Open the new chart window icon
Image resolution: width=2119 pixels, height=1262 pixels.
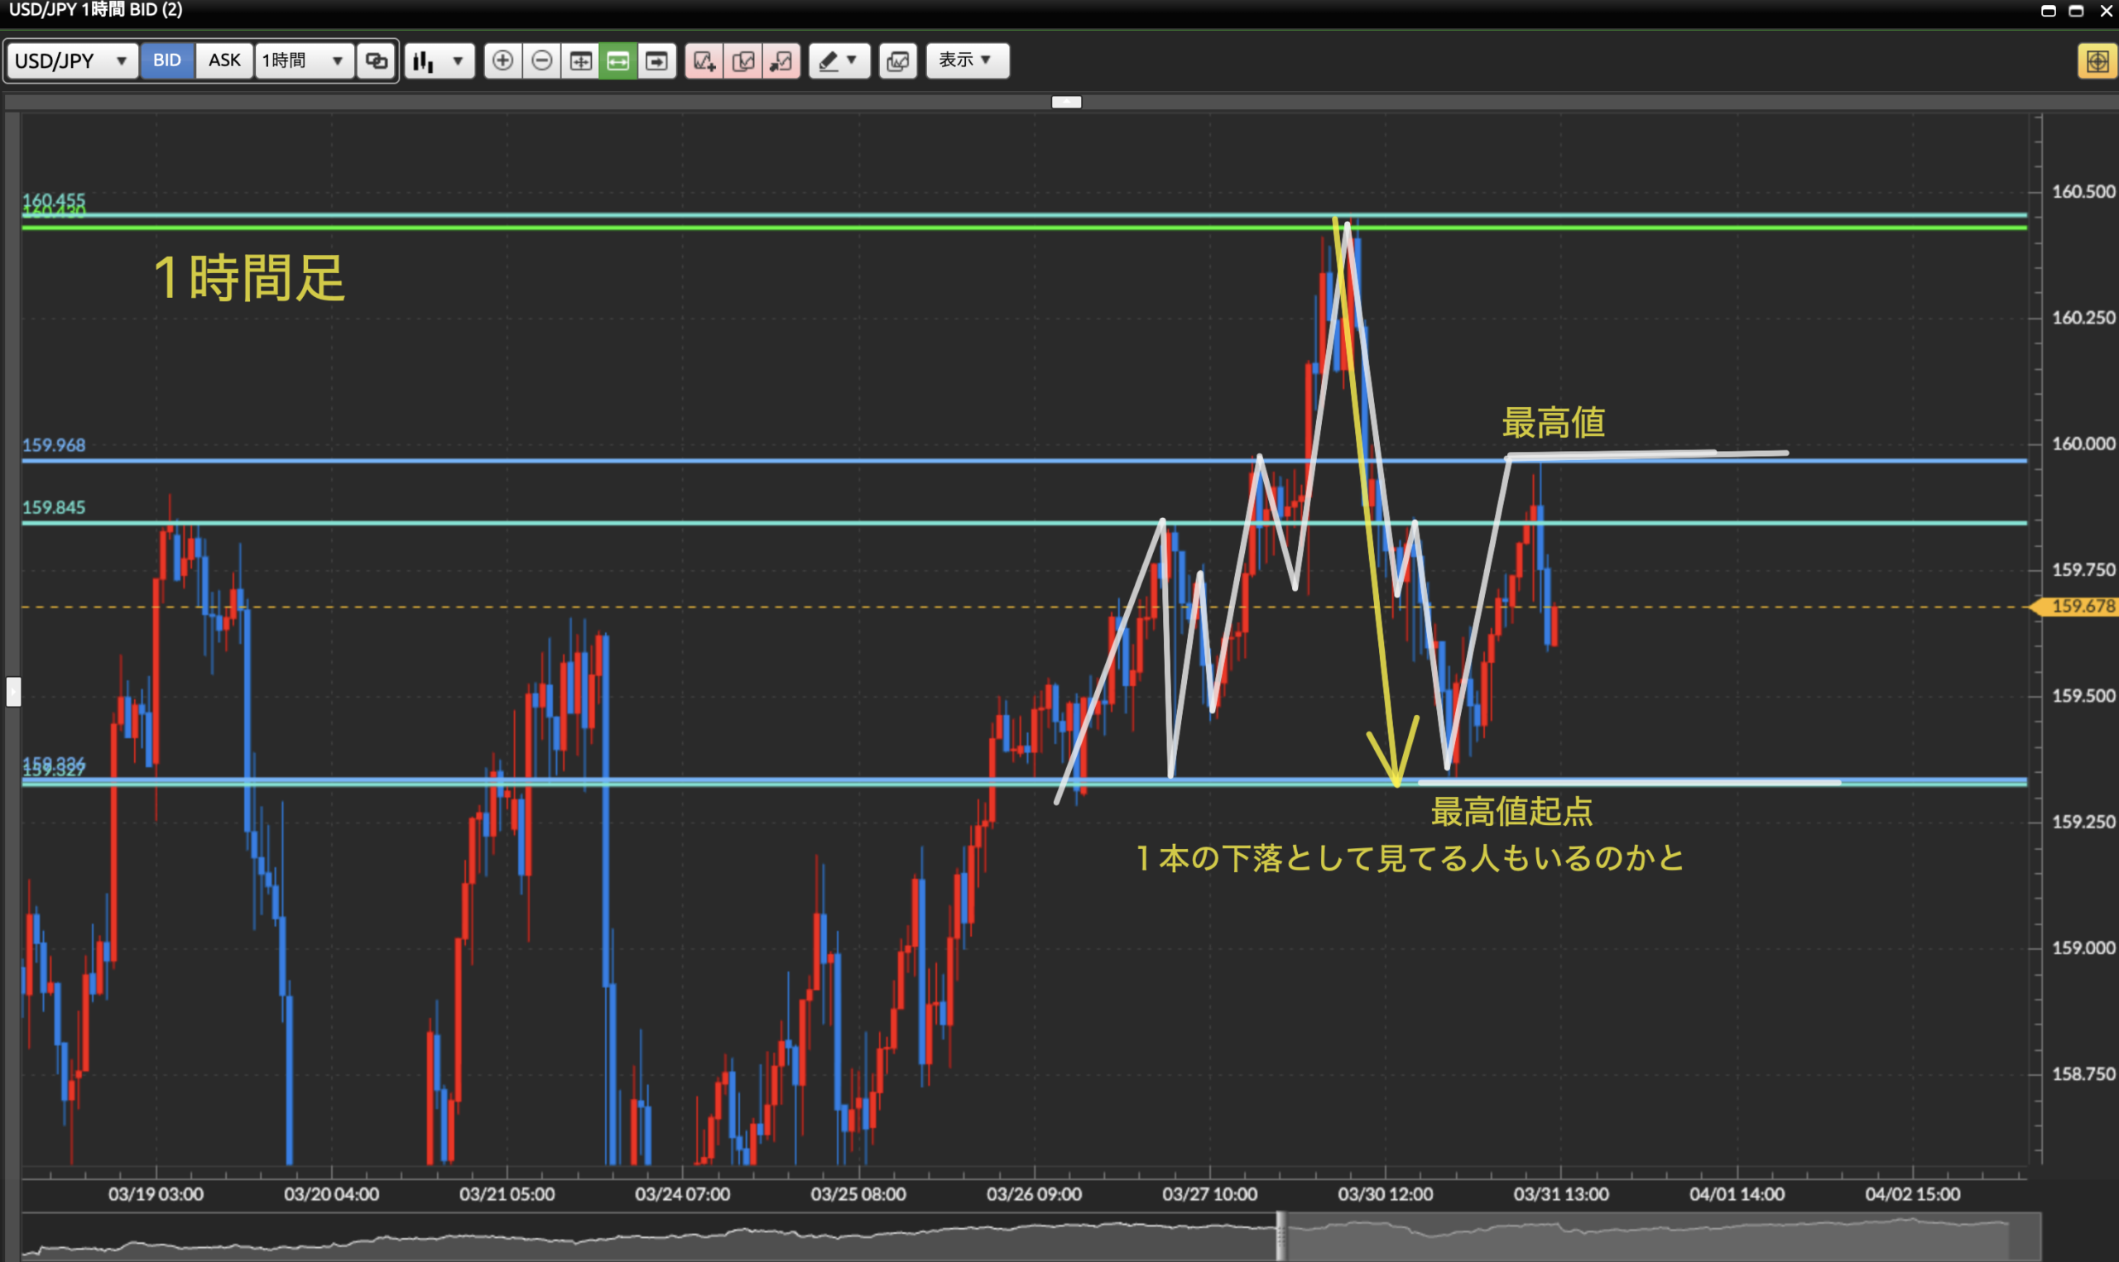[x=898, y=60]
